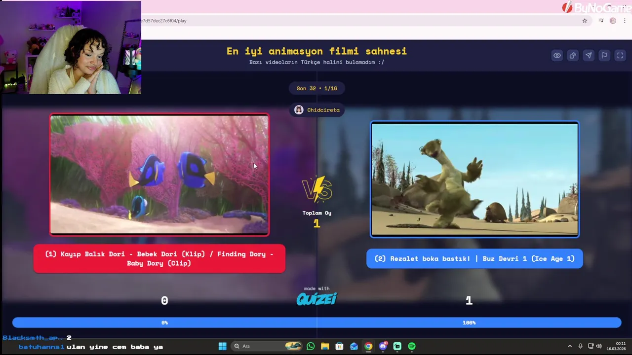The height and width of the screenshot is (355, 632).
Task: Click the browser address bar URL
Action: 163,21
